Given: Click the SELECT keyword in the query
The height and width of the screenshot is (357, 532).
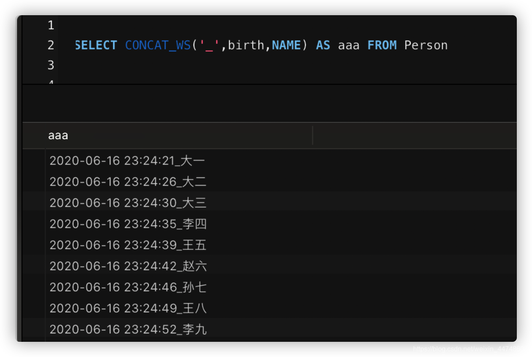Looking at the screenshot, I should (96, 46).
